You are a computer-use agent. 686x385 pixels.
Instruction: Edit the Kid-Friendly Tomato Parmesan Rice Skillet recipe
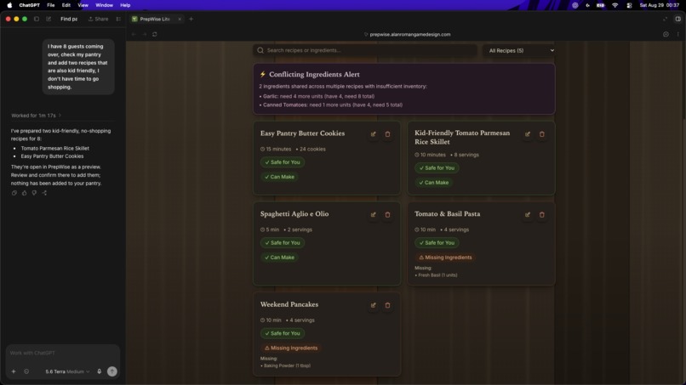[528, 134]
